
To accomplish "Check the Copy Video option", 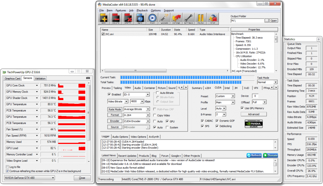I will coord(155,115).
